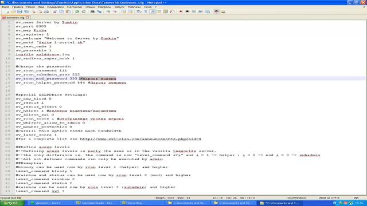Close the autoexec.cfg tab with its X
Viewport: 367px width, 206px height.
coord(28,18)
